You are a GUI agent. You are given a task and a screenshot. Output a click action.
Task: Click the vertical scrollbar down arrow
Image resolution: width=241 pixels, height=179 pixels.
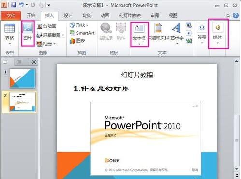(236, 169)
